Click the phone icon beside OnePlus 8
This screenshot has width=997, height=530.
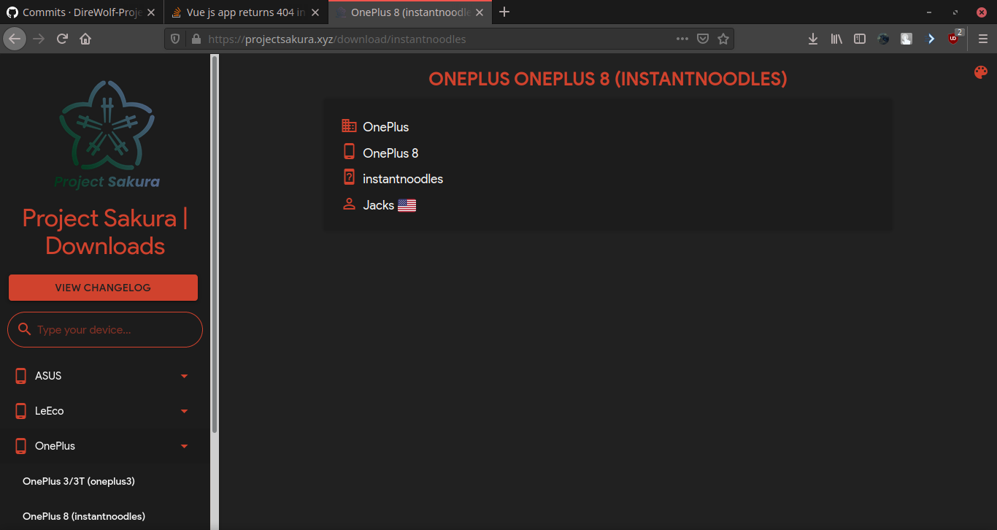click(x=349, y=152)
